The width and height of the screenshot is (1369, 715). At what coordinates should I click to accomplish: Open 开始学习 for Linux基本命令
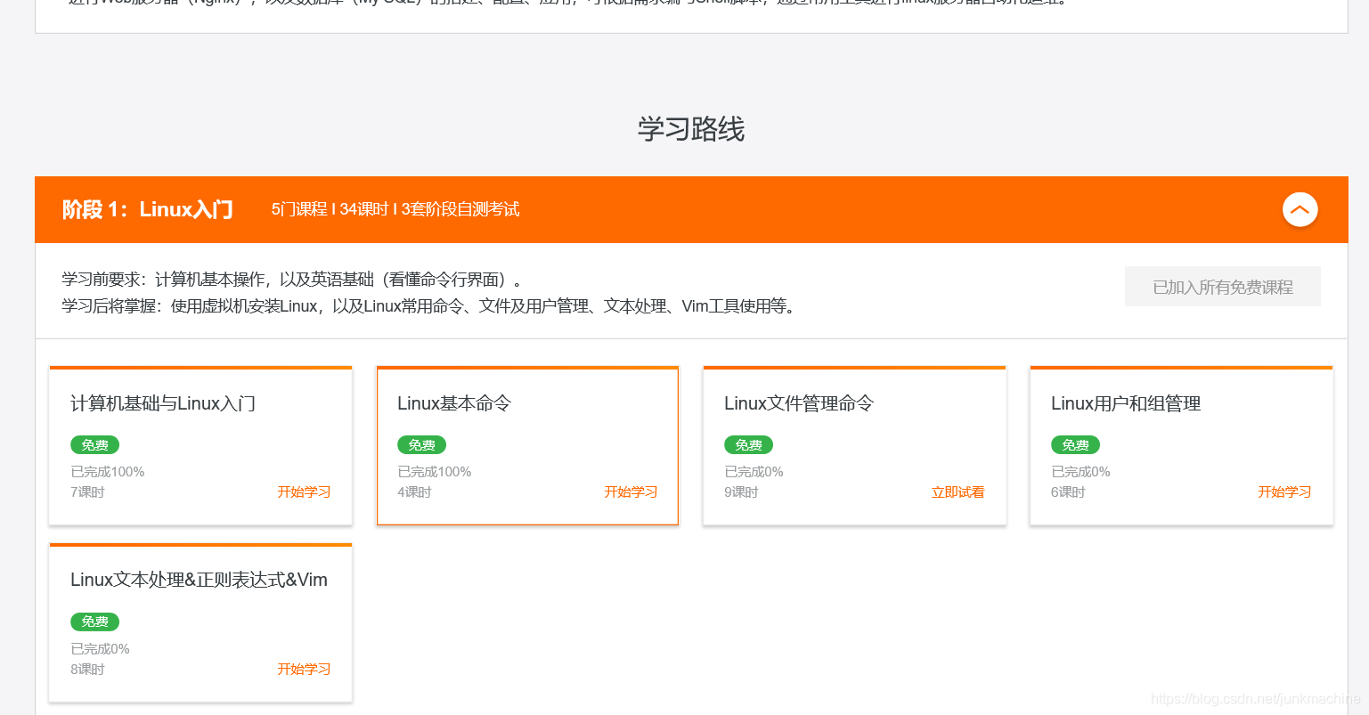pos(630,492)
